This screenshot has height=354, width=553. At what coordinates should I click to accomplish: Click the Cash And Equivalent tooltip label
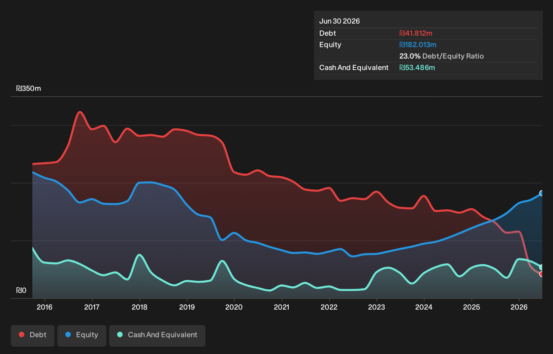pos(354,68)
